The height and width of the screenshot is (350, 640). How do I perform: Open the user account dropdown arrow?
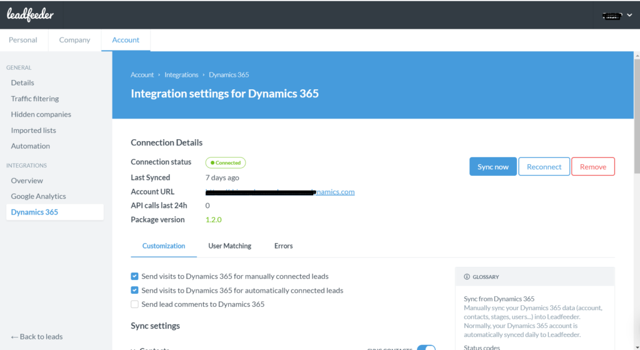(629, 15)
